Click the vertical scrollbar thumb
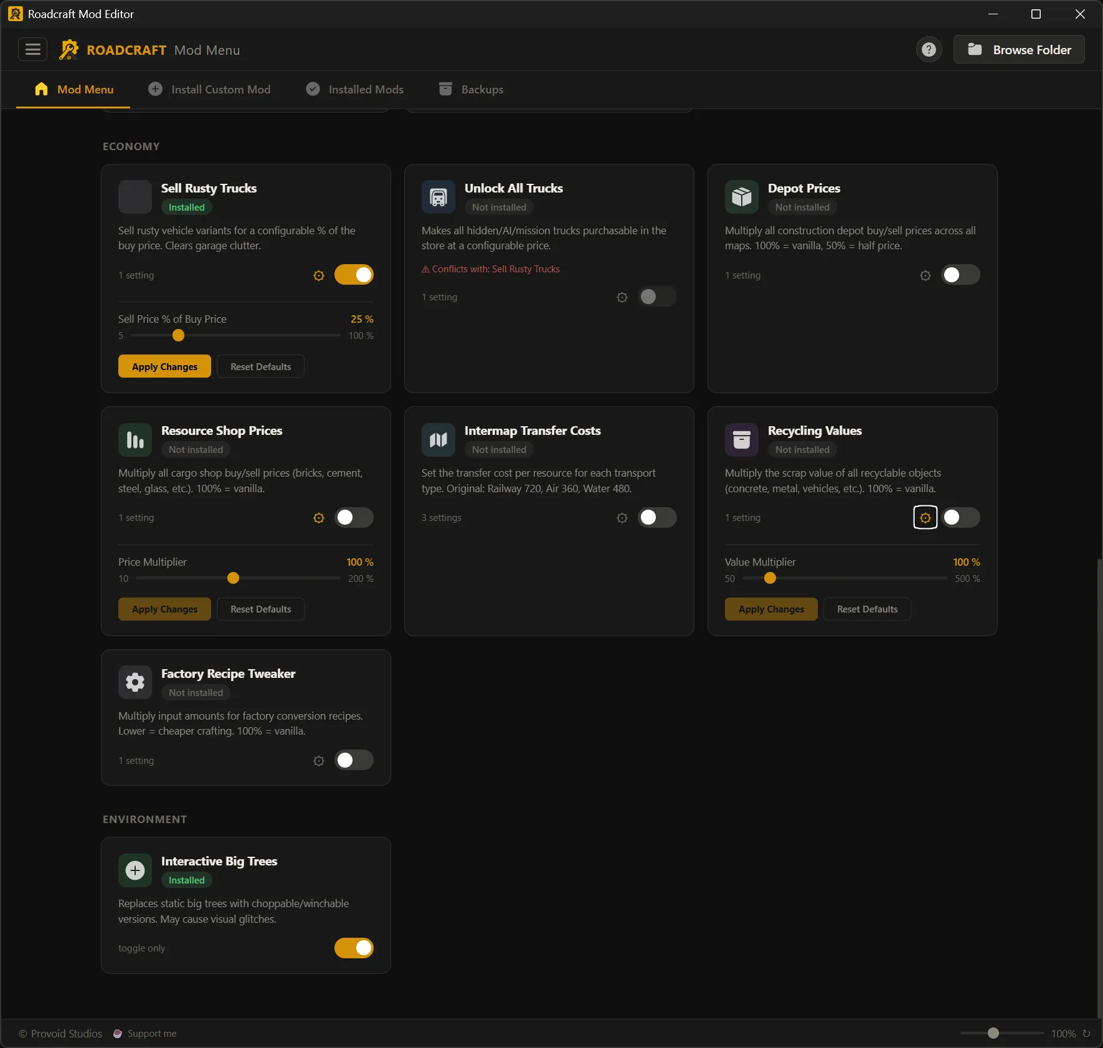This screenshot has height=1048, width=1103. pyautogui.click(x=1099, y=788)
